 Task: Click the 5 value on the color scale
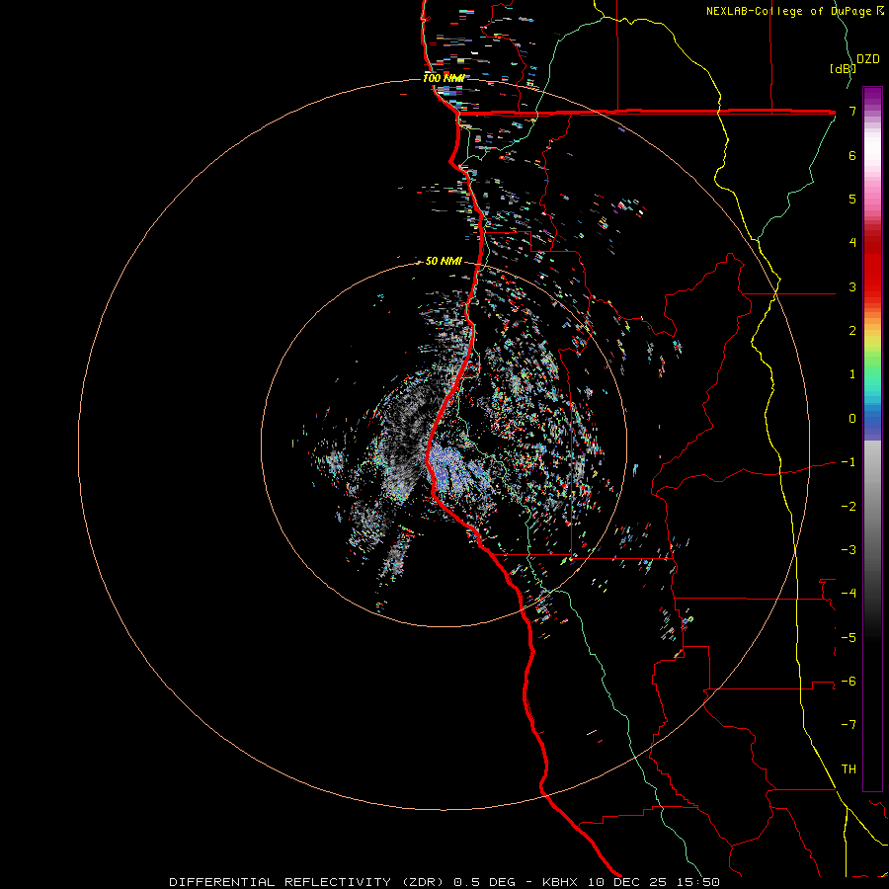(x=852, y=199)
